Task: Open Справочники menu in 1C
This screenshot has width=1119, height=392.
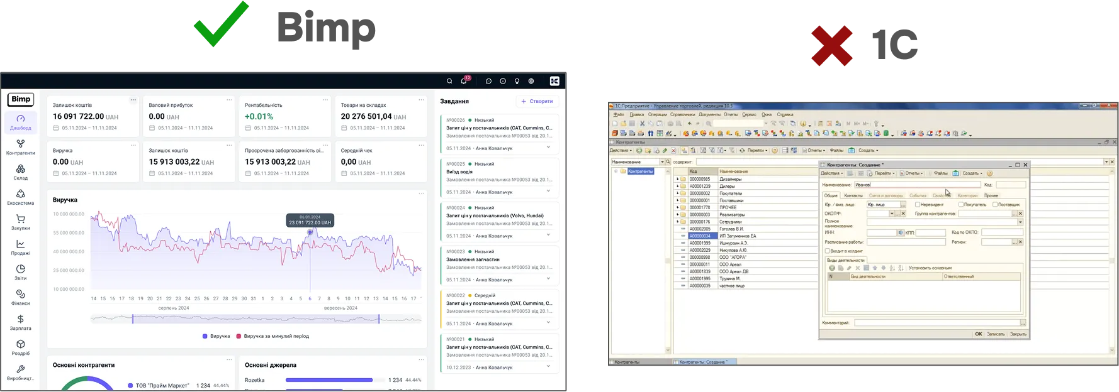Action: [x=682, y=114]
